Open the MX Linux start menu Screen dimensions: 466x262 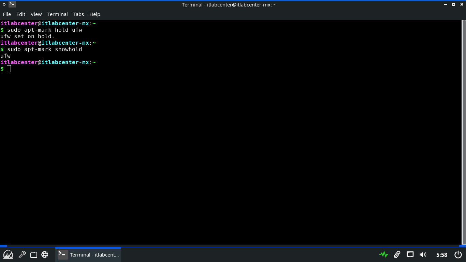click(x=8, y=254)
